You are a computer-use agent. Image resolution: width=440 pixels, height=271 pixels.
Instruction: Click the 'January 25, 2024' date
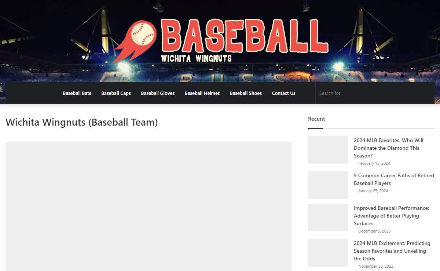[373, 191]
